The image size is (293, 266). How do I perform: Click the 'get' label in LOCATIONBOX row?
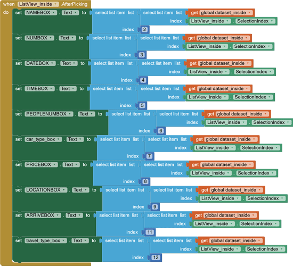[205, 190]
